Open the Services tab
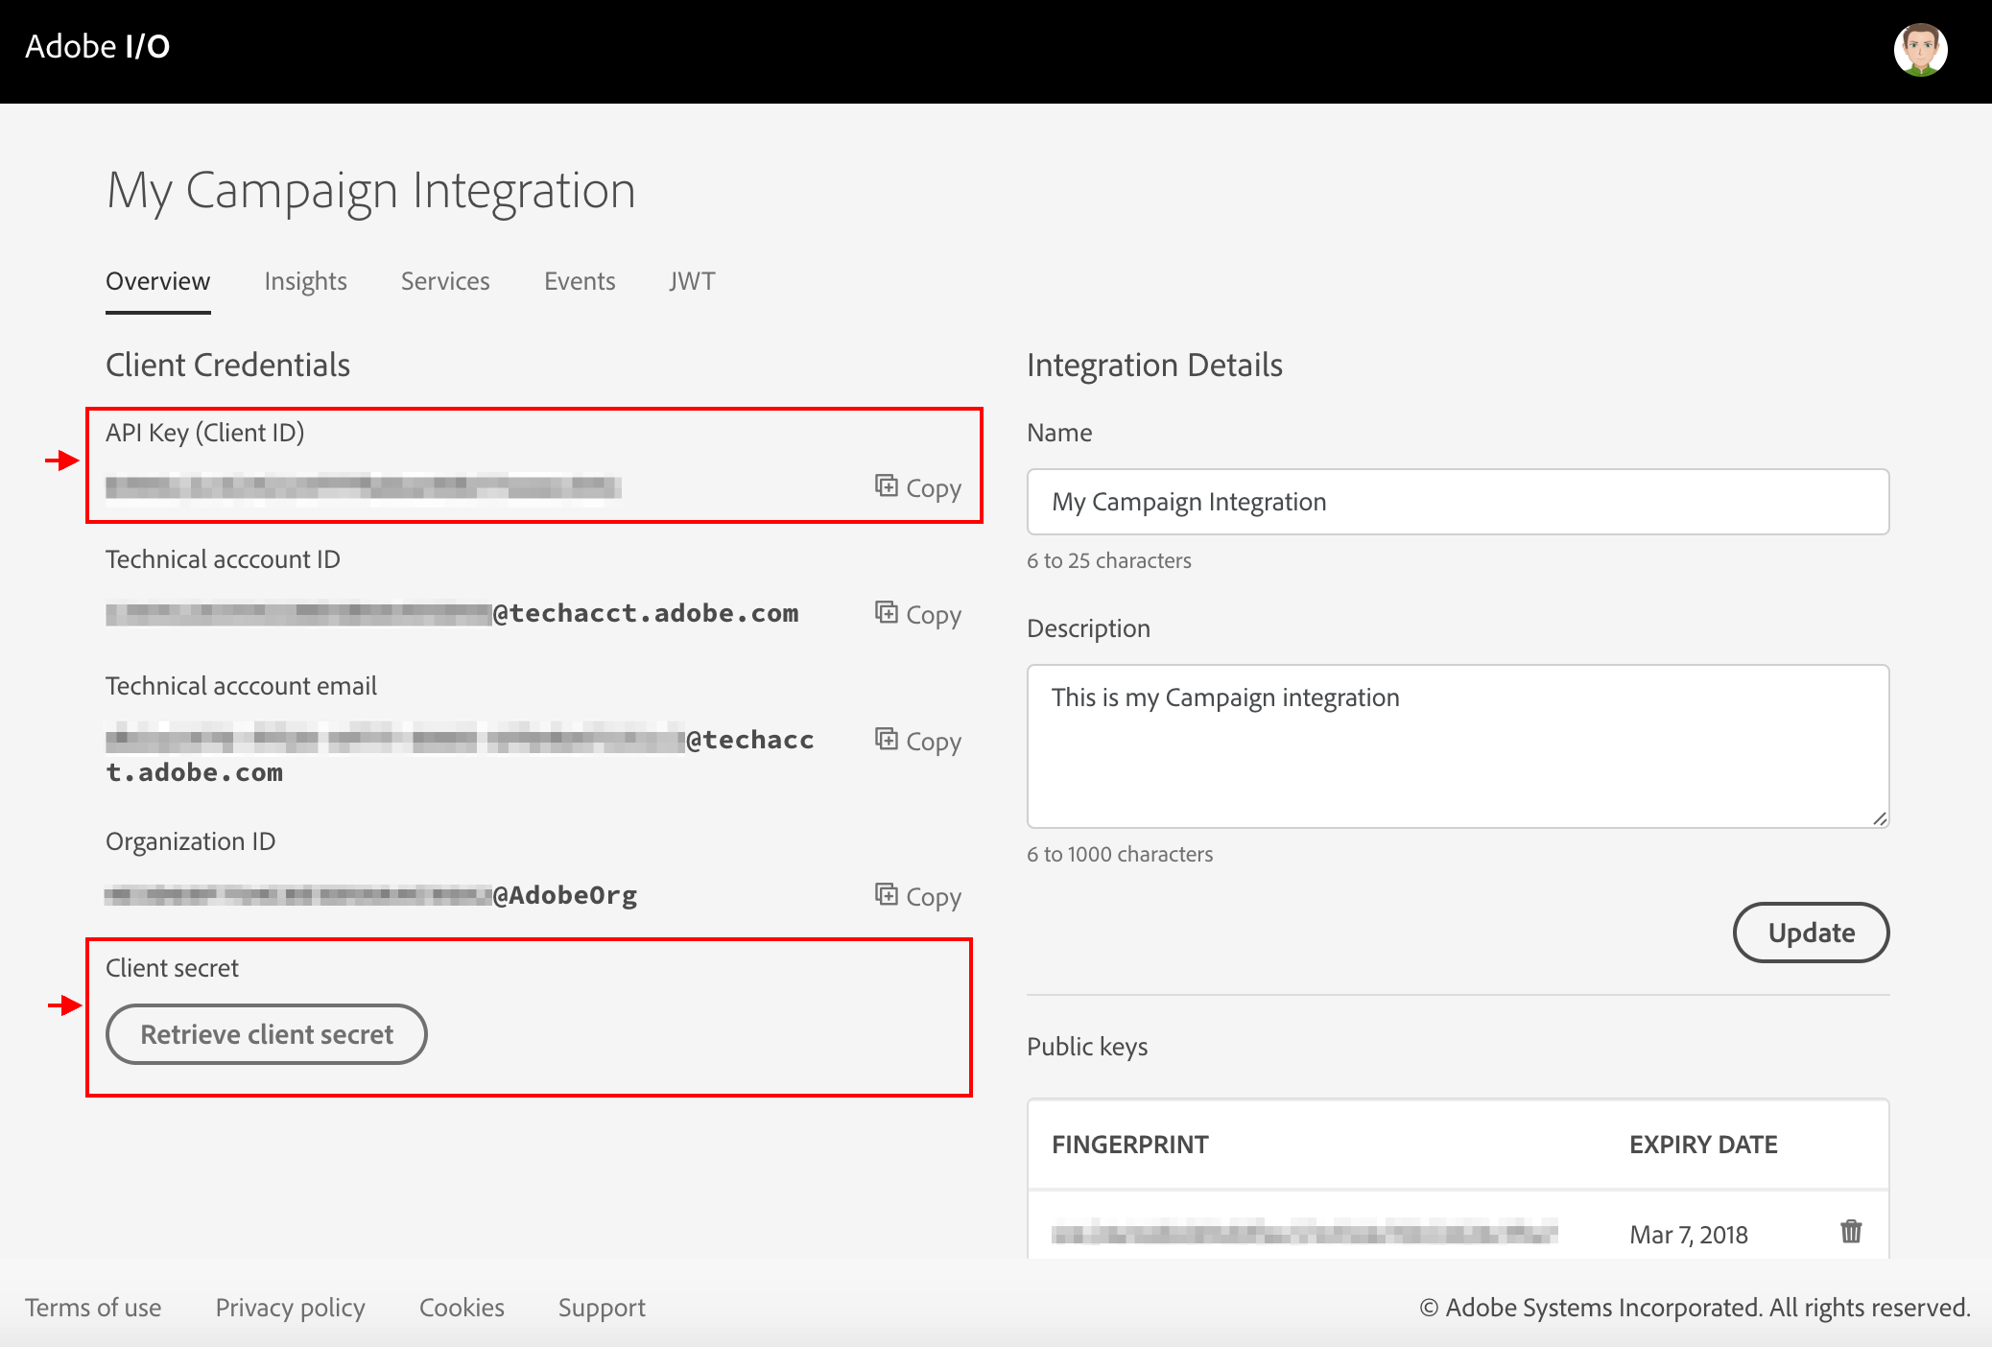This screenshot has width=1992, height=1347. (445, 281)
